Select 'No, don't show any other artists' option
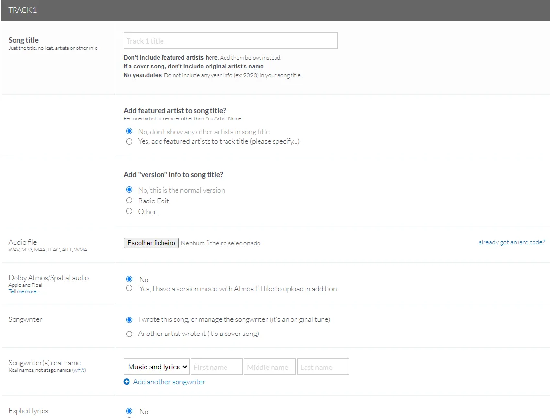The height and width of the screenshot is (418, 550). [129, 131]
